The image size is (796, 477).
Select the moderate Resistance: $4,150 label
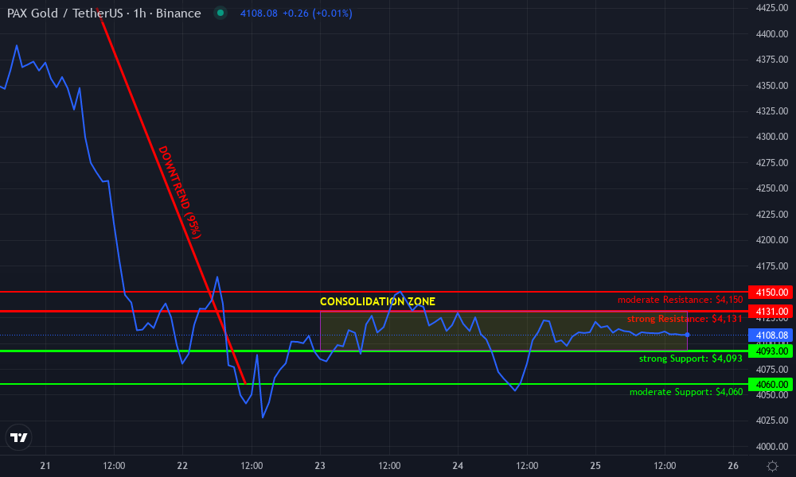click(680, 300)
